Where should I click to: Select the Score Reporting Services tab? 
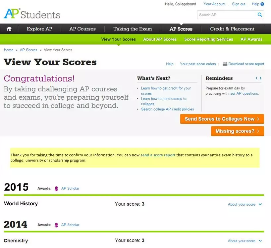209,39
